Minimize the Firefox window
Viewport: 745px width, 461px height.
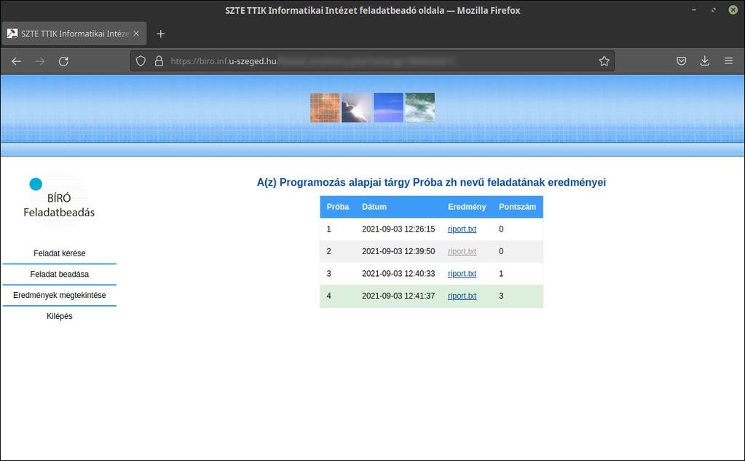pyautogui.click(x=694, y=10)
